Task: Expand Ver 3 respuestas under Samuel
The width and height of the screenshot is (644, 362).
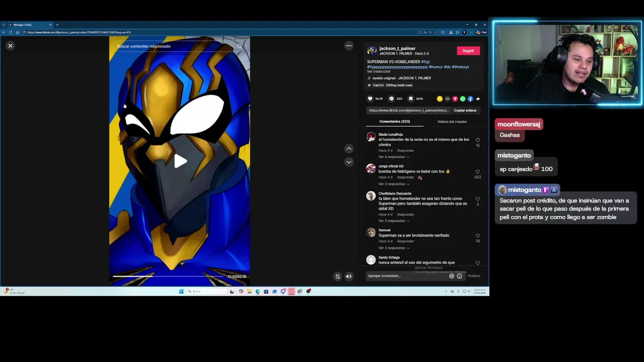Action: click(393, 248)
